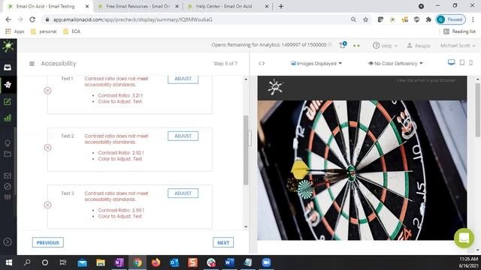Click ADJUST button for Text 1
The height and width of the screenshot is (270, 481).
(x=183, y=79)
